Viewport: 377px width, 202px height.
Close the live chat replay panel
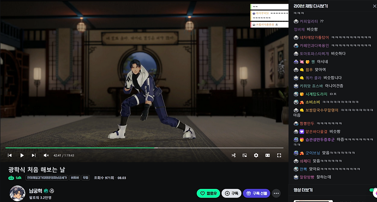(x=374, y=6)
